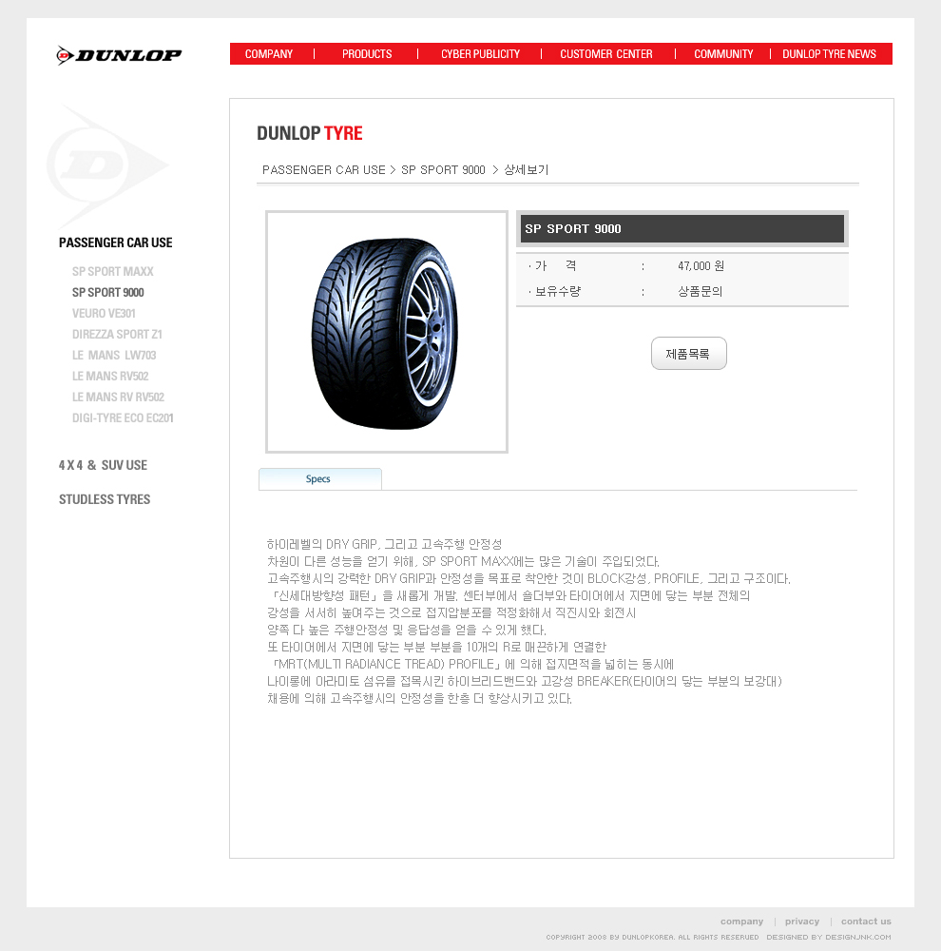Click the 제품목록 product list button
941x951 pixels.
689,354
